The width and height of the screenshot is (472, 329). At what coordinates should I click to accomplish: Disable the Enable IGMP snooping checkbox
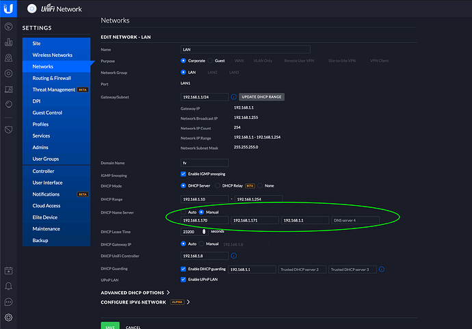pos(183,175)
